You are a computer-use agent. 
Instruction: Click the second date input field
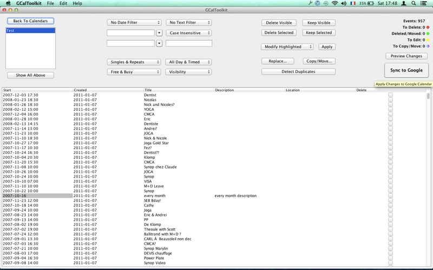point(130,44)
